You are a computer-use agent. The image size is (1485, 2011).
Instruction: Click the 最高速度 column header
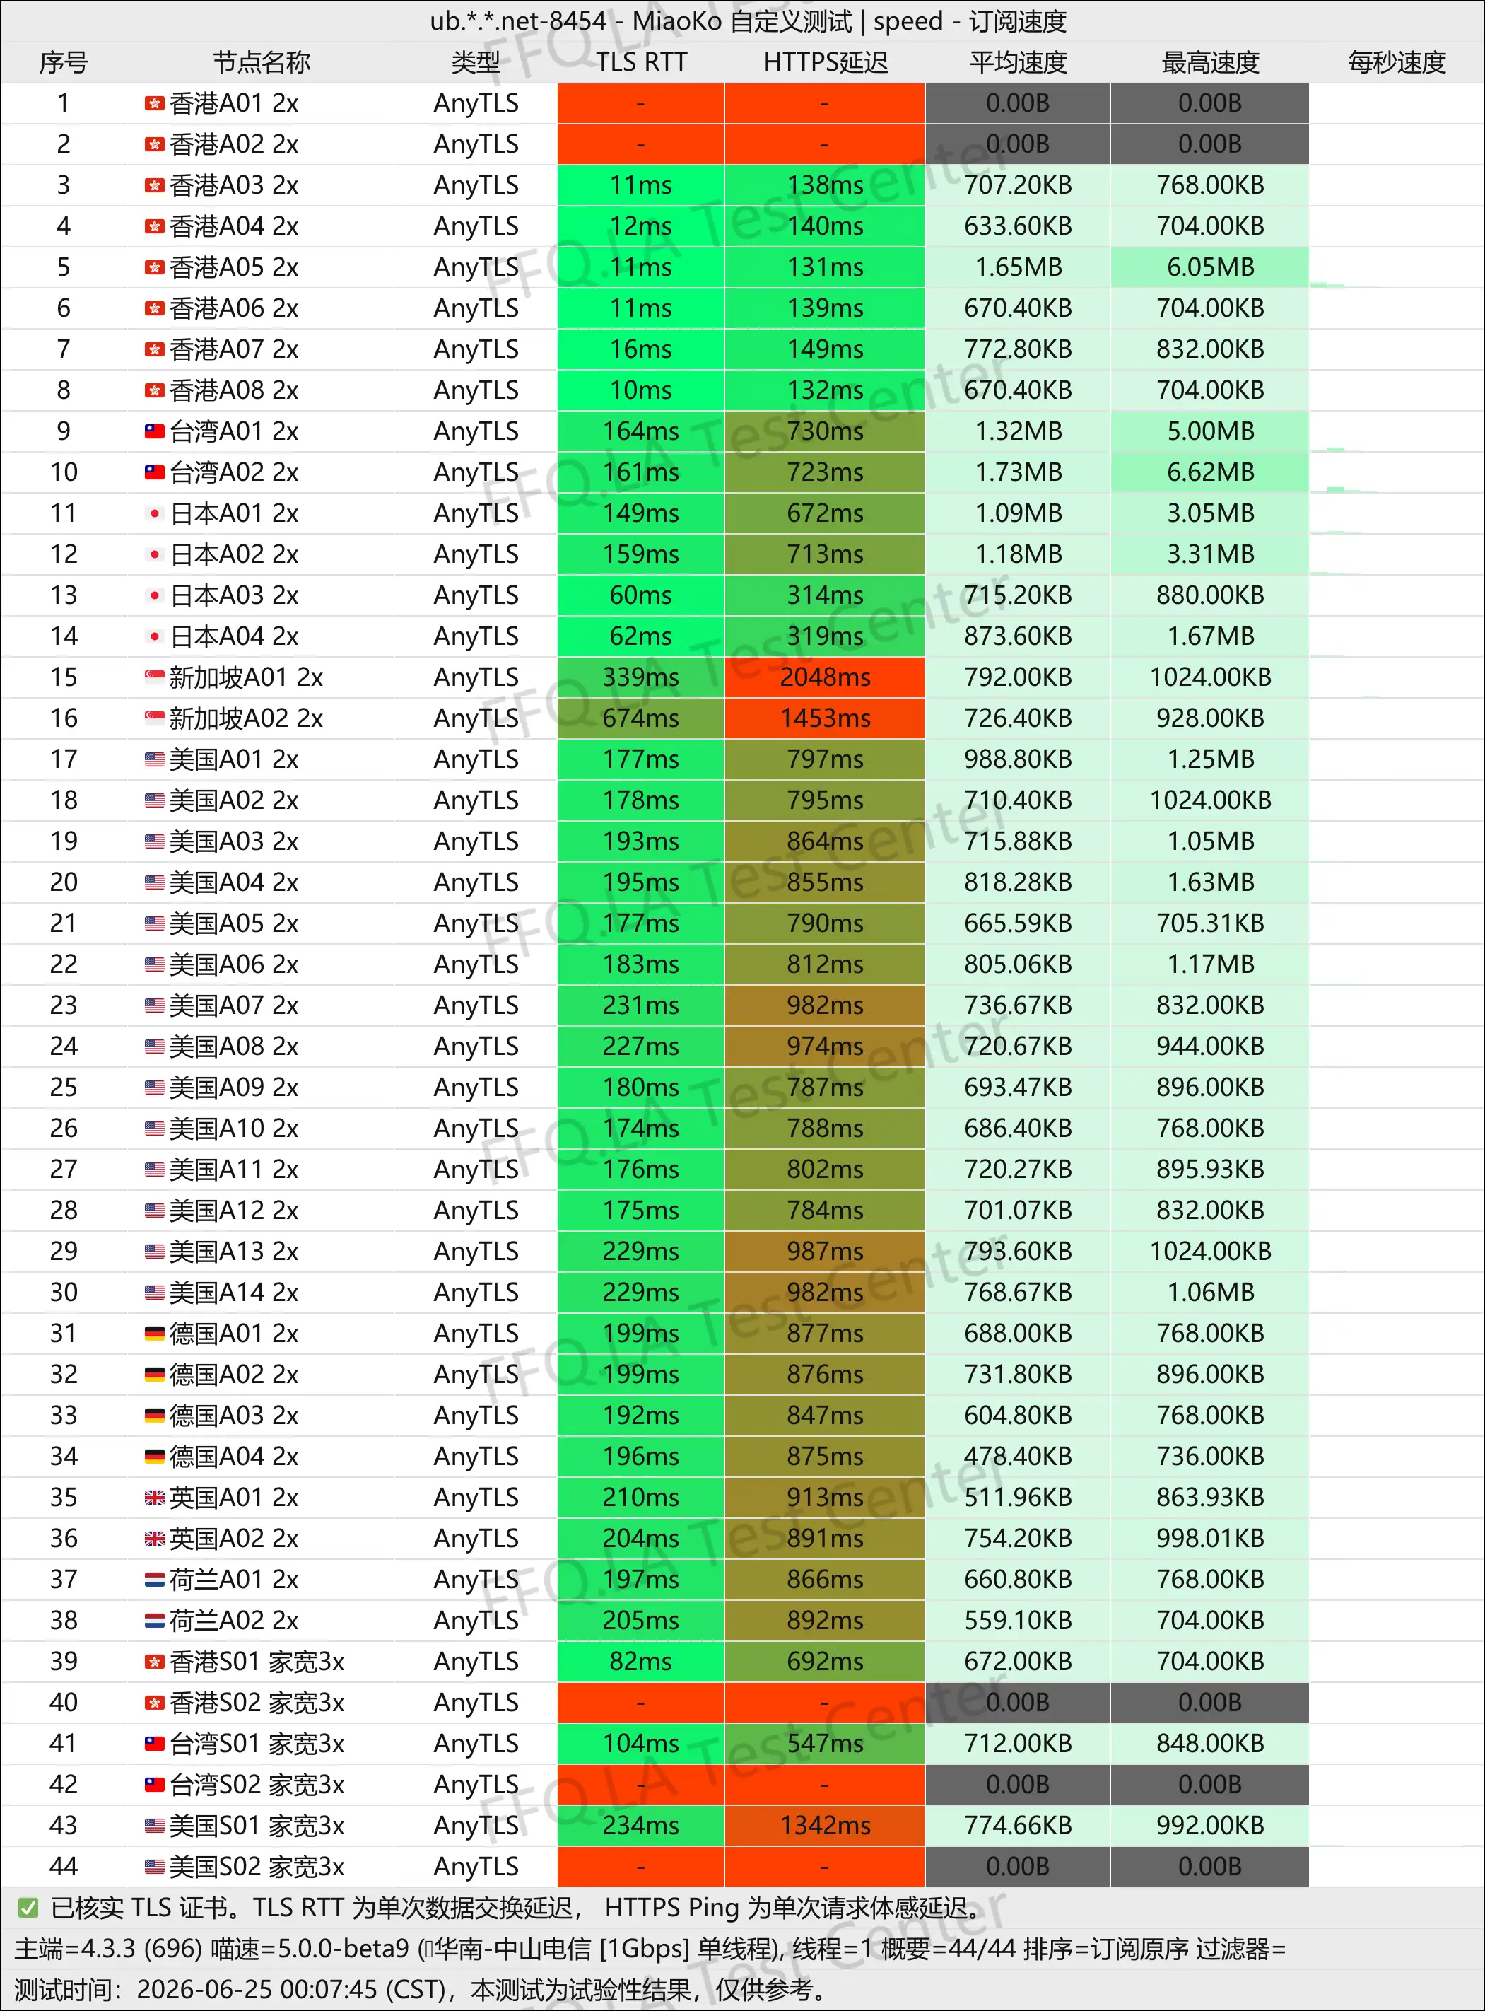point(1210,62)
